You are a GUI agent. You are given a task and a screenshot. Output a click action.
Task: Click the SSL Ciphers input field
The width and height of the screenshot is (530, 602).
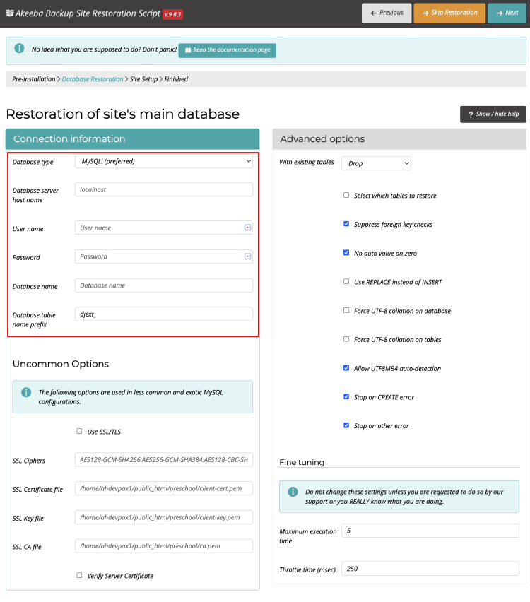[x=164, y=459]
